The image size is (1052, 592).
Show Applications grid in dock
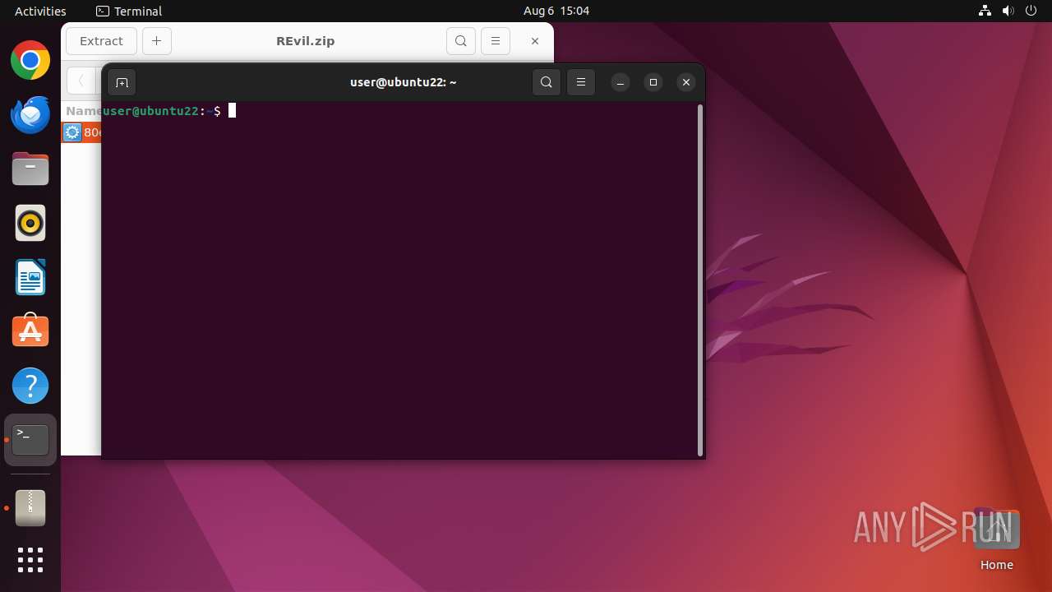click(x=30, y=560)
